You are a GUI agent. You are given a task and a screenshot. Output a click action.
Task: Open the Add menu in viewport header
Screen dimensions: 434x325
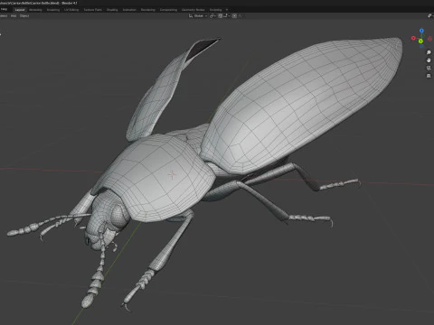tap(14, 16)
